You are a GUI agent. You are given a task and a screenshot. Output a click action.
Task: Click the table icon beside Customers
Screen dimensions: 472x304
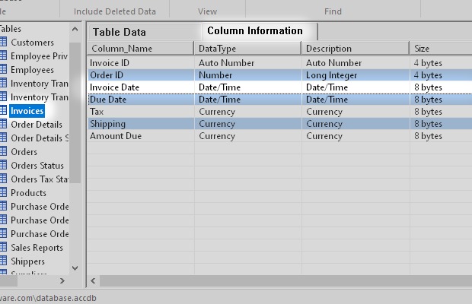[3, 43]
